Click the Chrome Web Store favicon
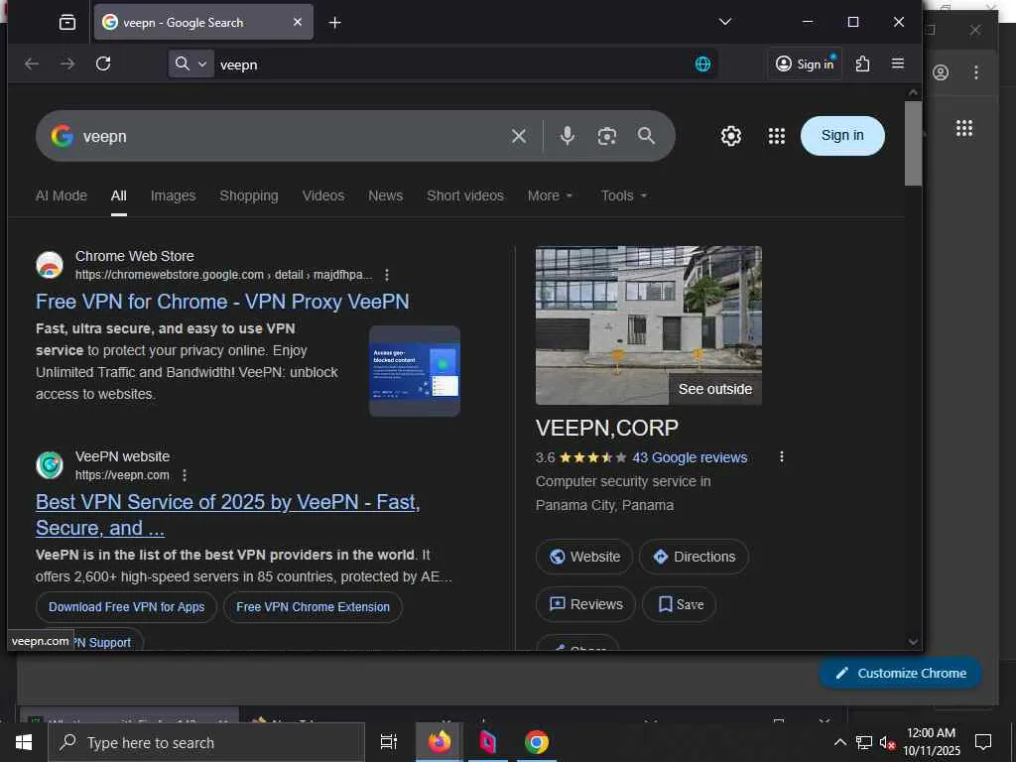 coord(50,265)
